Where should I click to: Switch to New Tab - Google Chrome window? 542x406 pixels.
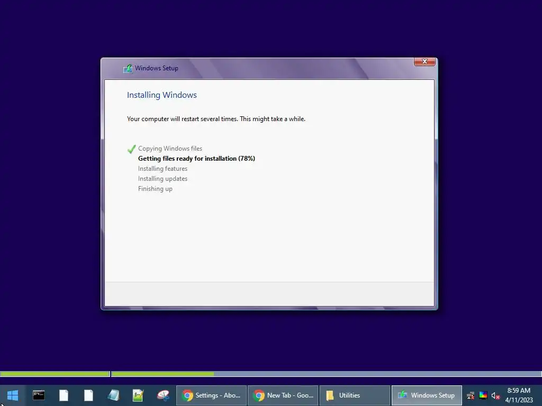pyautogui.click(x=283, y=395)
